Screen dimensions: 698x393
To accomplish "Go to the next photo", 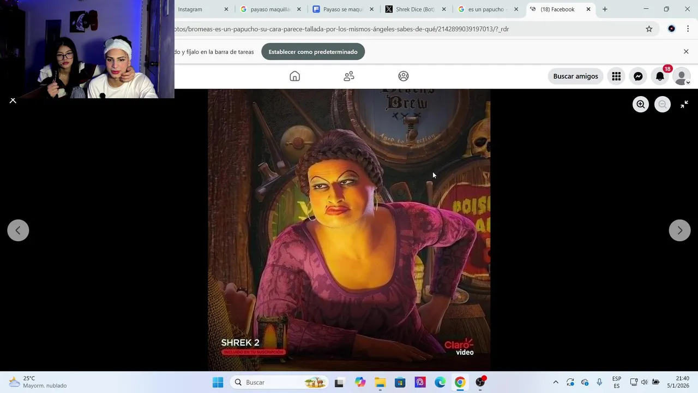I will click(679, 230).
